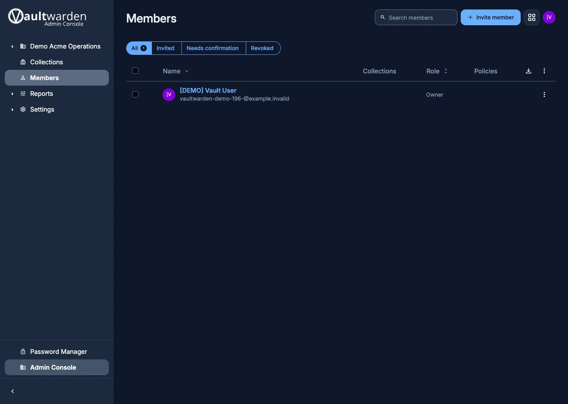Open Collections in the sidebar

(57, 62)
